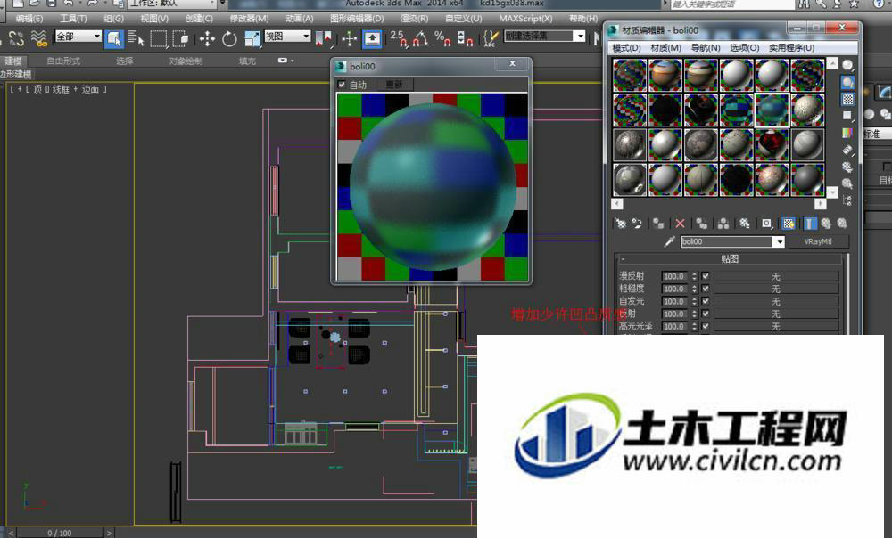Toggle Show End Result icon
Image resolution: width=892 pixels, height=538 pixels.
(810, 224)
